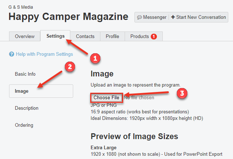Click the red step 3 marker
Viewport: 233px width, 159px height.
point(182,93)
